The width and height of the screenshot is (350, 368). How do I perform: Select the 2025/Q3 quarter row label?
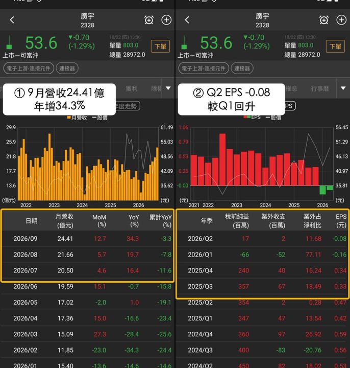tap(201, 287)
